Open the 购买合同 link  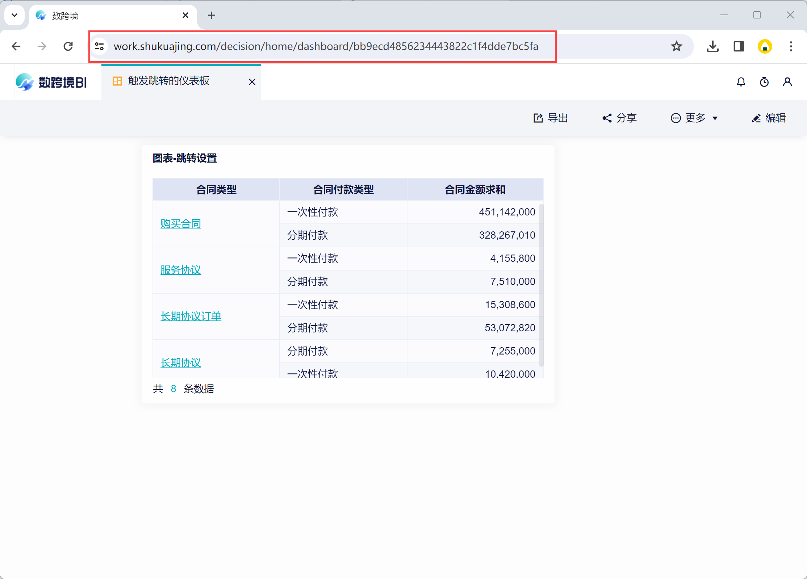(x=180, y=224)
